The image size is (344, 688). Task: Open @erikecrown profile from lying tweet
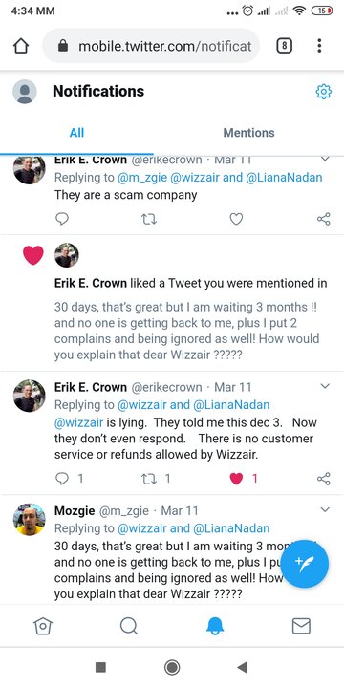[x=166, y=387]
